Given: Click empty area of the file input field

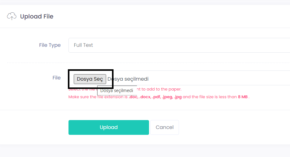Looking at the screenshot, I should (x=218, y=78).
